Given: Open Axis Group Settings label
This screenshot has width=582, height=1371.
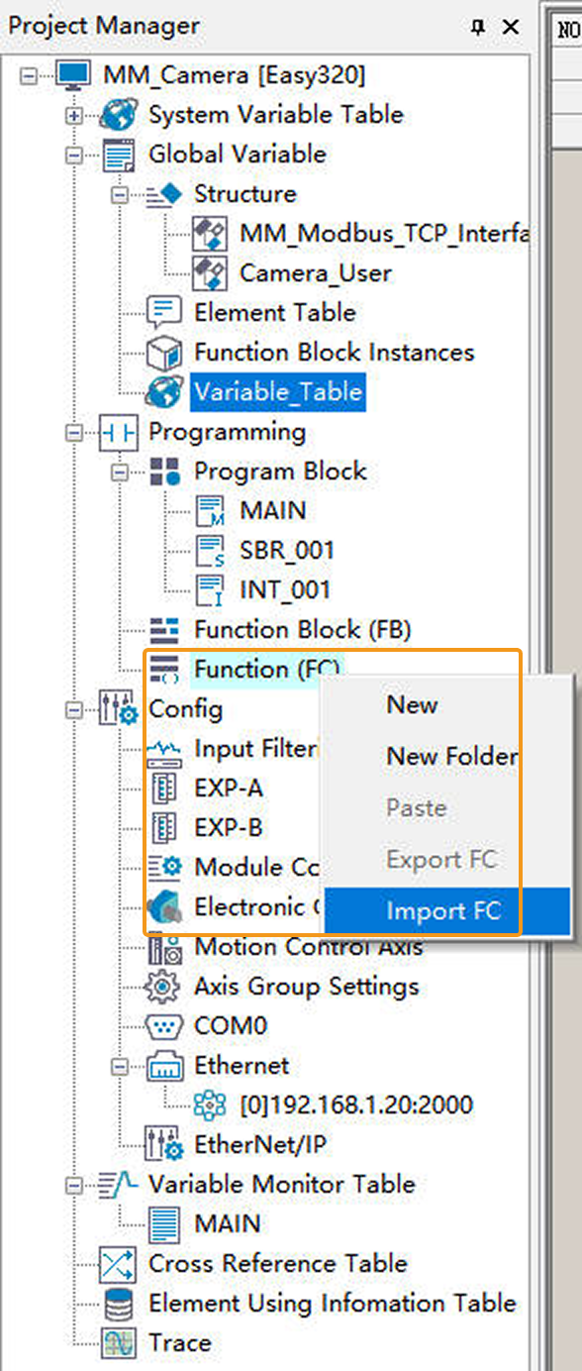Looking at the screenshot, I should point(307,987).
